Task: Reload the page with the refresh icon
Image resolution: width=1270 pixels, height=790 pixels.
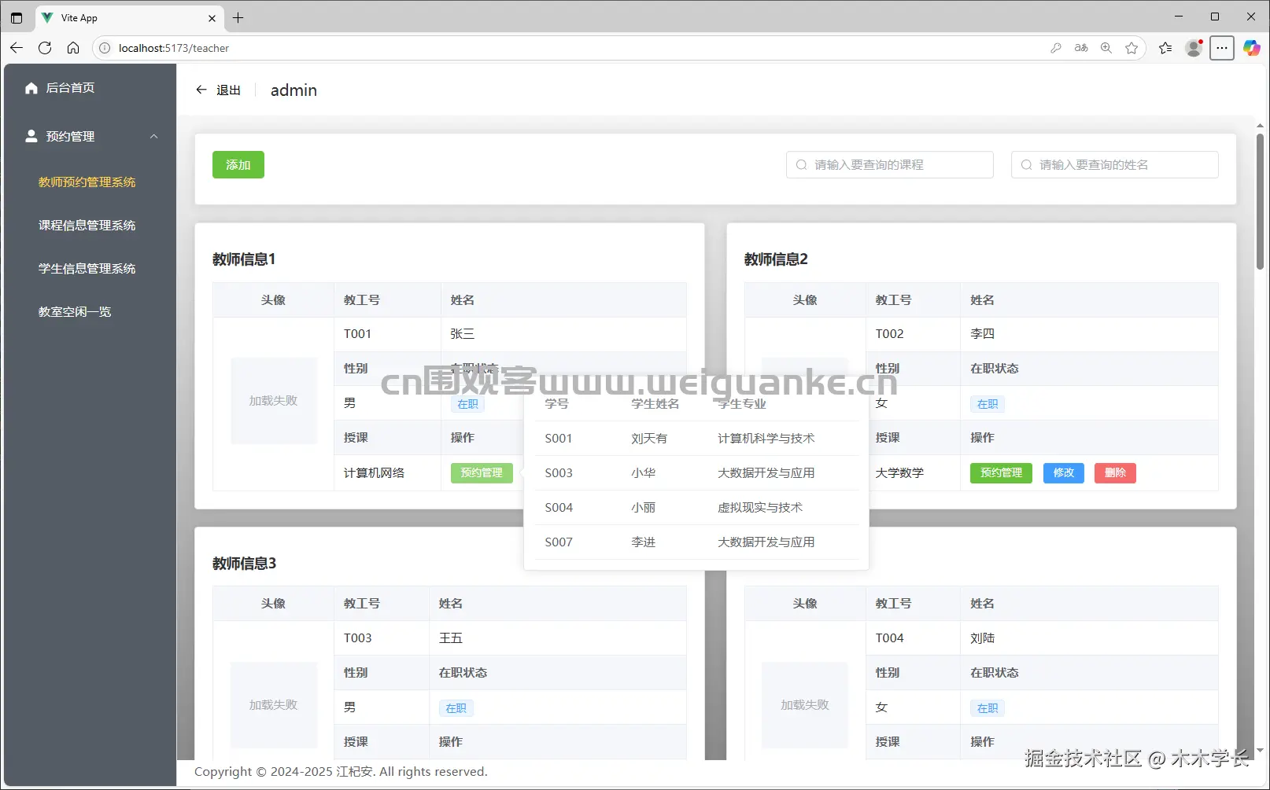Action: pos(45,48)
